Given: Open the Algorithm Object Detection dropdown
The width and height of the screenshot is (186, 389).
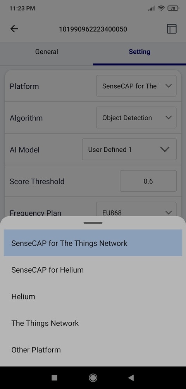Looking at the screenshot, I should 136,117.
